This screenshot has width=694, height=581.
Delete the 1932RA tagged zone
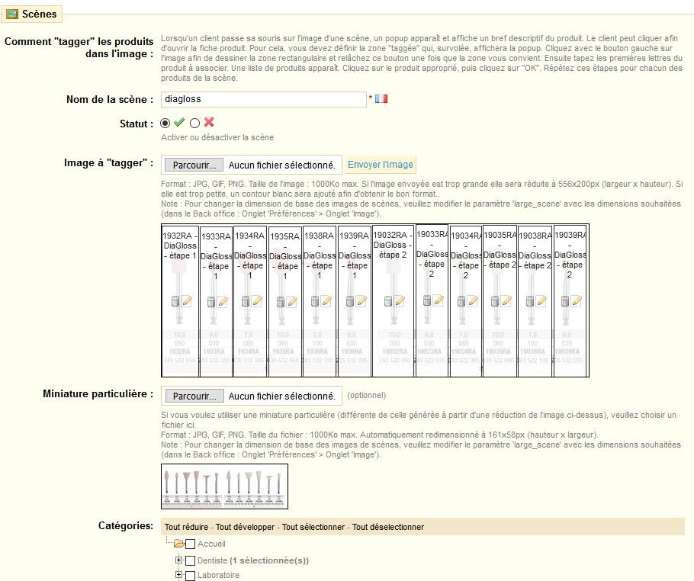point(175,301)
